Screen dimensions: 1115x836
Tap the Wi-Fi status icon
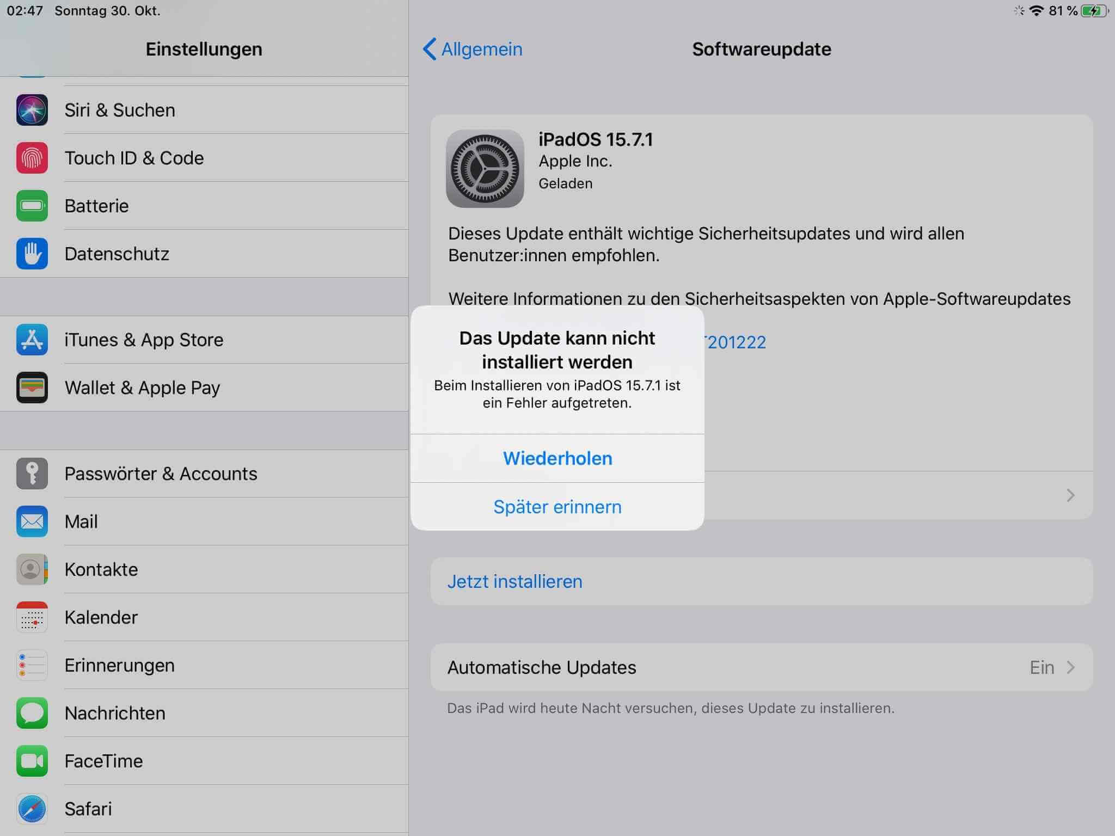pyautogui.click(x=1037, y=11)
